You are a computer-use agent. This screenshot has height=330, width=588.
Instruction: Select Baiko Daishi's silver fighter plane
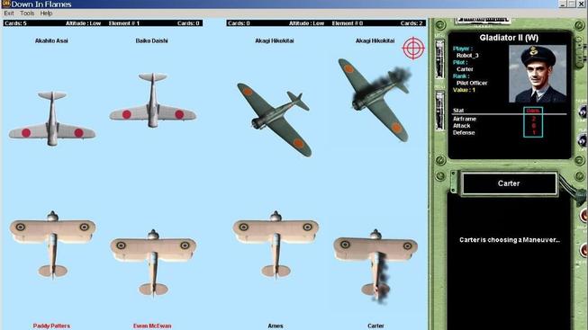152,100
